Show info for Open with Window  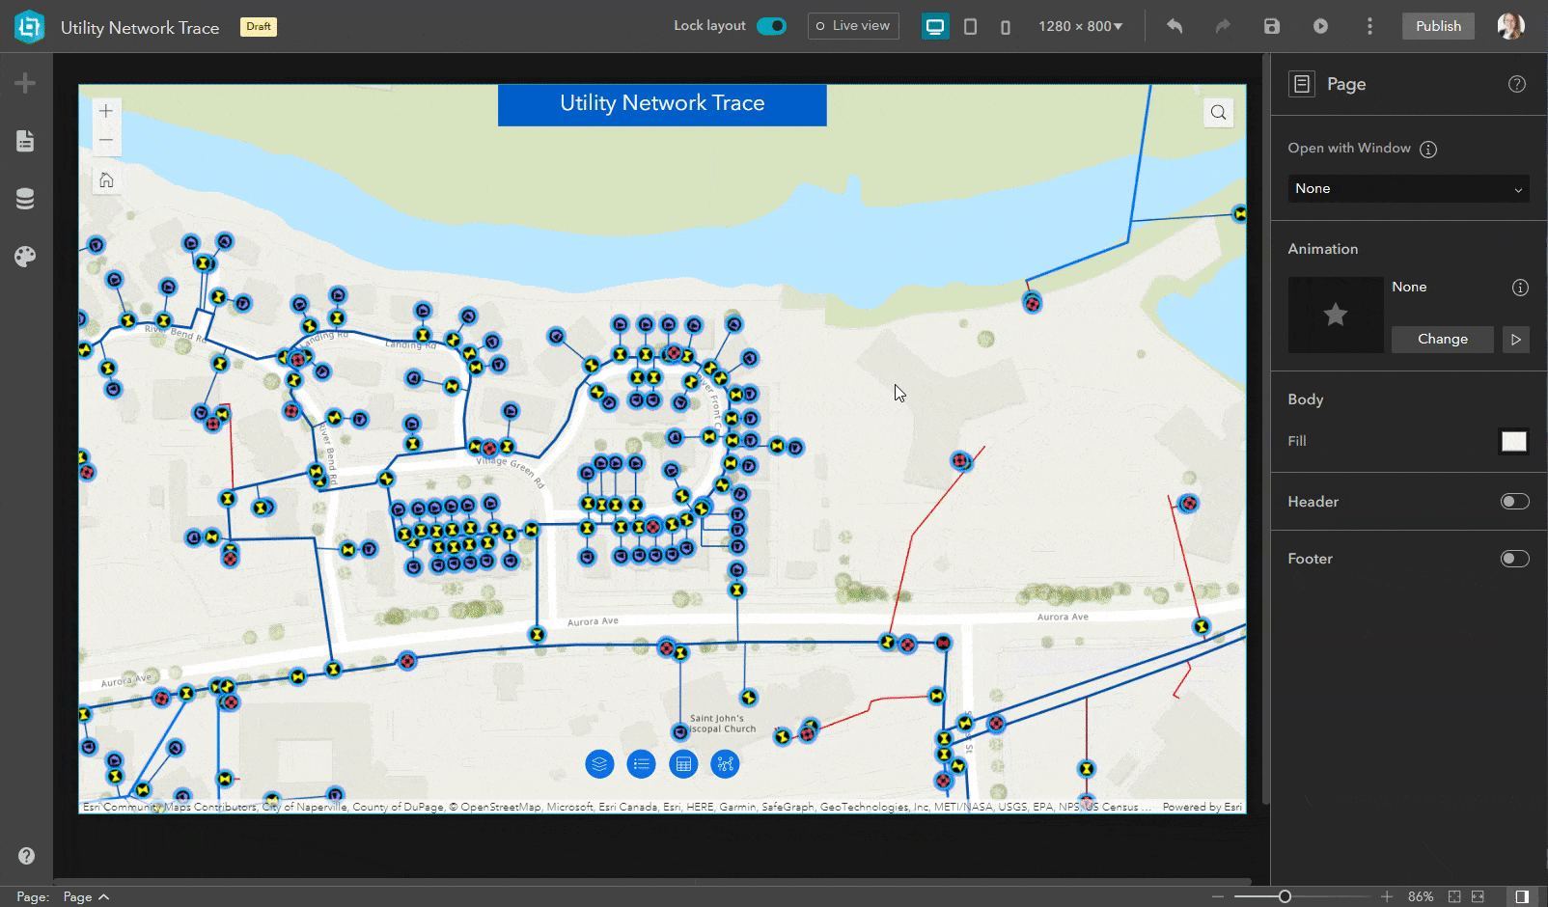[x=1429, y=149]
